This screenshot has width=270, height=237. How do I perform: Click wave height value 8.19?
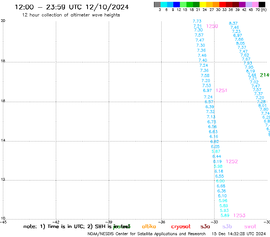click(250, 71)
